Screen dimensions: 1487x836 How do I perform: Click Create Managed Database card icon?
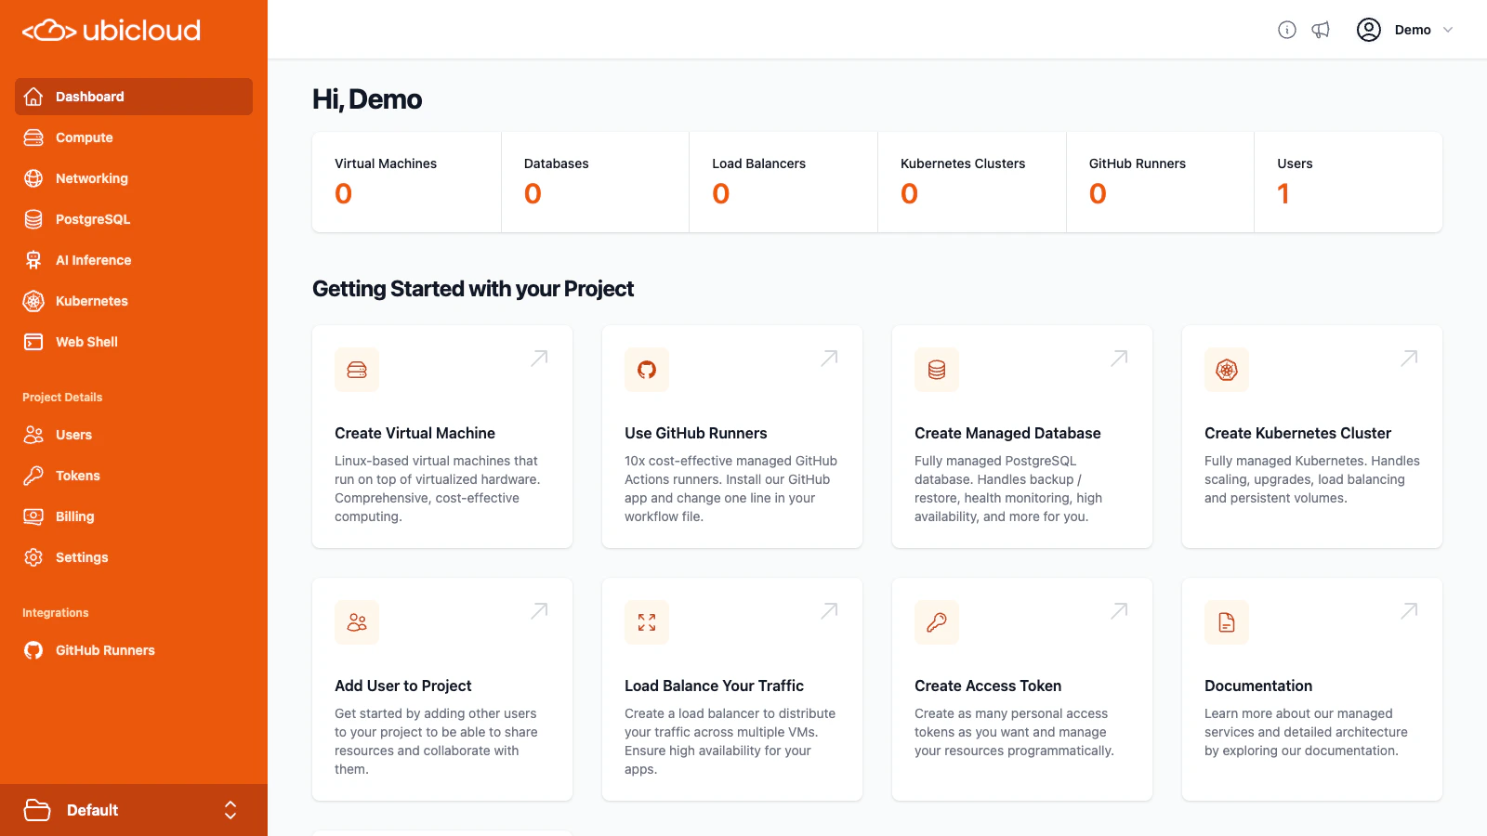pos(937,370)
